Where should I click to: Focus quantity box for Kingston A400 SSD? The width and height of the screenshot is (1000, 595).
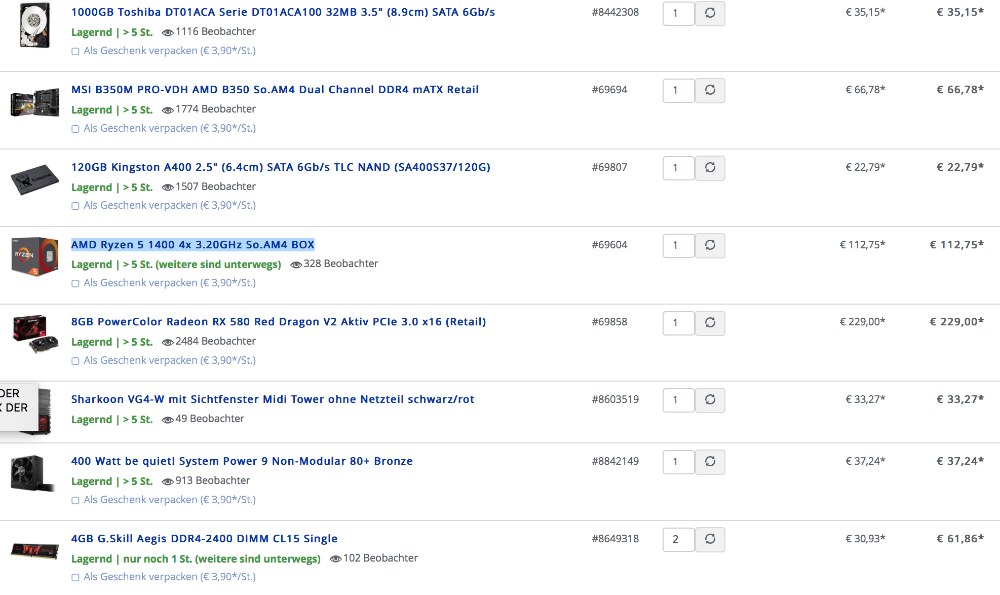pos(678,168)
